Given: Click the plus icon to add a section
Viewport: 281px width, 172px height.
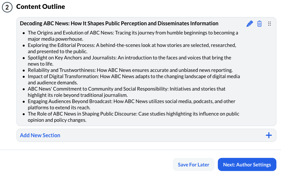Looking at the screenshot, I should tap(269, 135).
